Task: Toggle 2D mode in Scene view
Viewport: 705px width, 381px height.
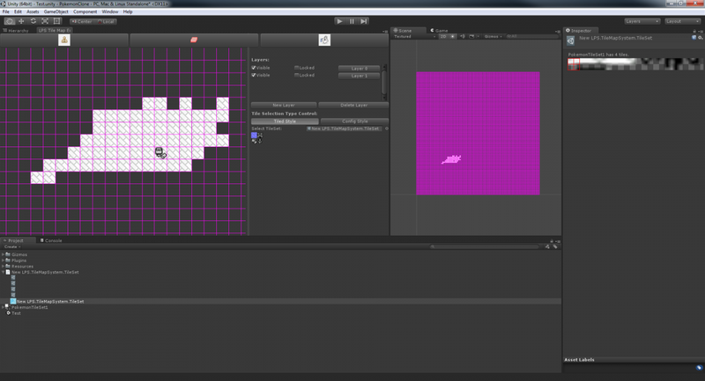Action: (443, 36)
